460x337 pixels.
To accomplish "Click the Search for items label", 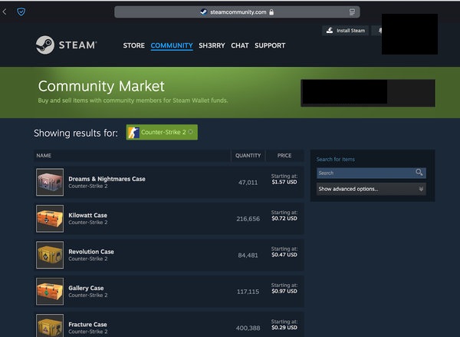I will pos(335,159).
